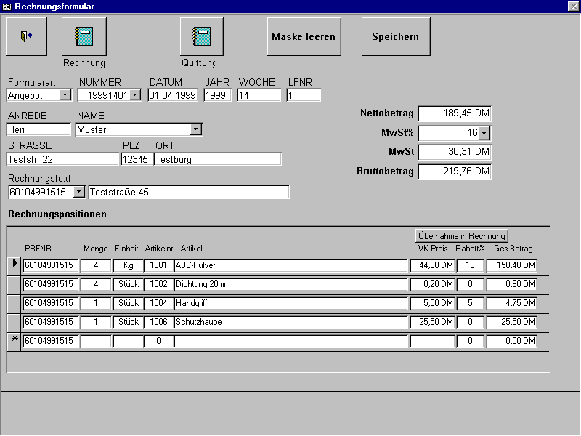Open the Rechnung notebook icon button
Image resolution: width=581 pixels, height=436 pixels.
pos(84,36)
